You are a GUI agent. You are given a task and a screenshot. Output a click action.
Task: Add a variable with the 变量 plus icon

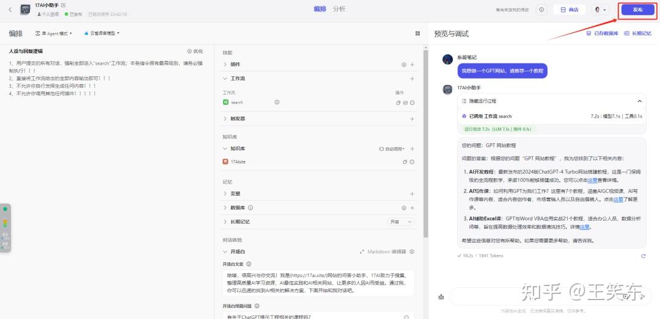[412, 194]
